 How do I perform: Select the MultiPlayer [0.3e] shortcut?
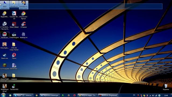click(5, 88)
